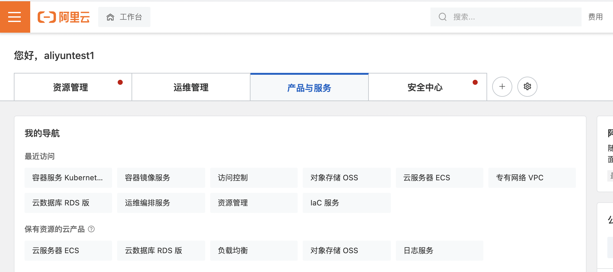Open the hamburger navigation menu
613x272 pixels.
pos(15,17)
